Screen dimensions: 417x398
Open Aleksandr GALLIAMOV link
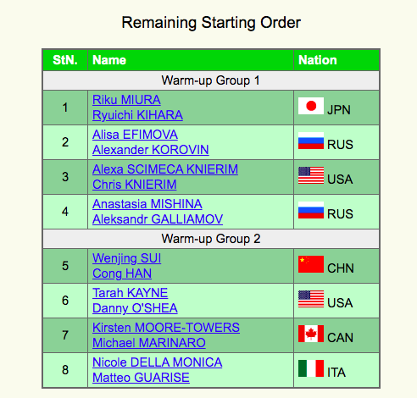coord(158,219)
